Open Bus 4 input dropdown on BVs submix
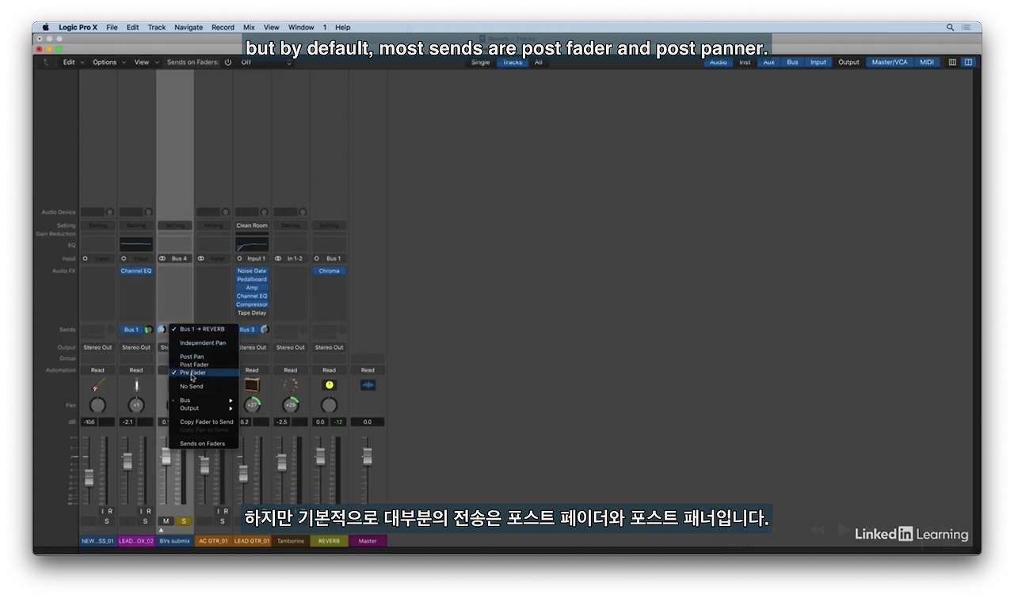1014x598 pixels. 179,259
